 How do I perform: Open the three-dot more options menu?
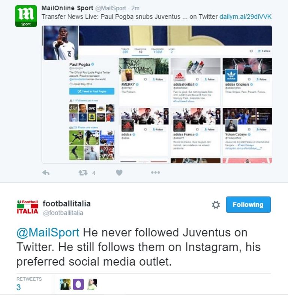coord(156,172)
